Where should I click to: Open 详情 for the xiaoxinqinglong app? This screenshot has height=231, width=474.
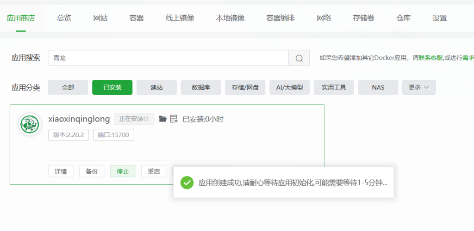(61, 171)
